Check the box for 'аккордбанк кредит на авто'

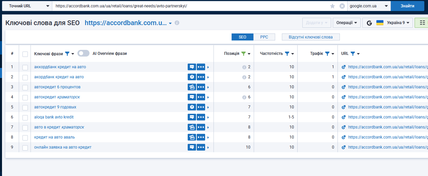[x=25, y=67]
